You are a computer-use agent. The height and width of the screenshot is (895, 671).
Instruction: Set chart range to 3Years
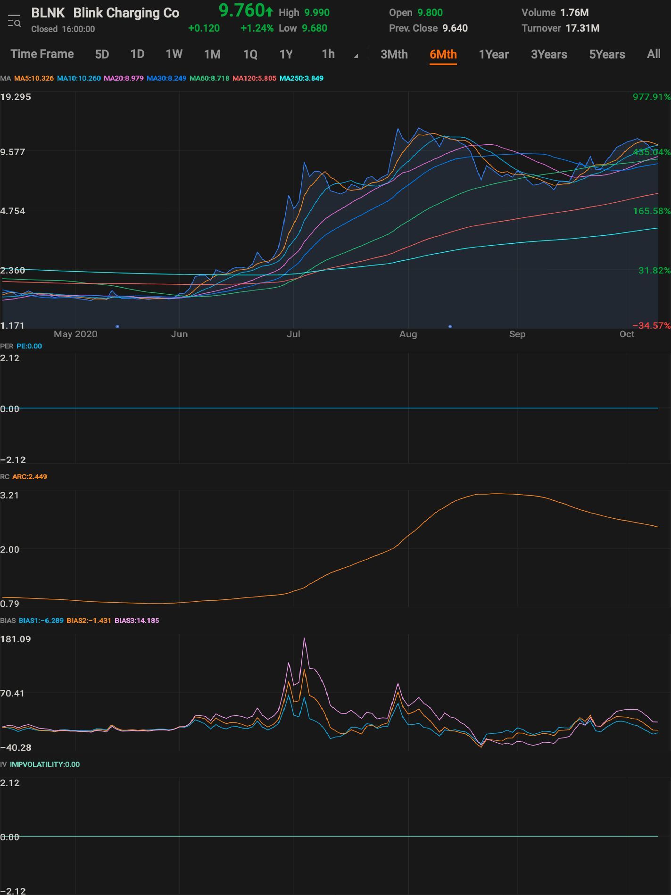(549, 54)
